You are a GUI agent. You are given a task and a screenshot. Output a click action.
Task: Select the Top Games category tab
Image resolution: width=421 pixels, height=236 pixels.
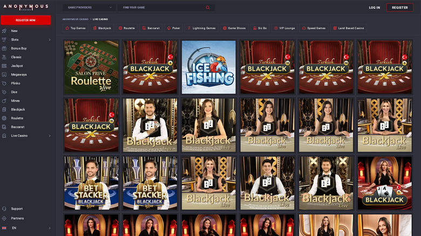(76, 28)
